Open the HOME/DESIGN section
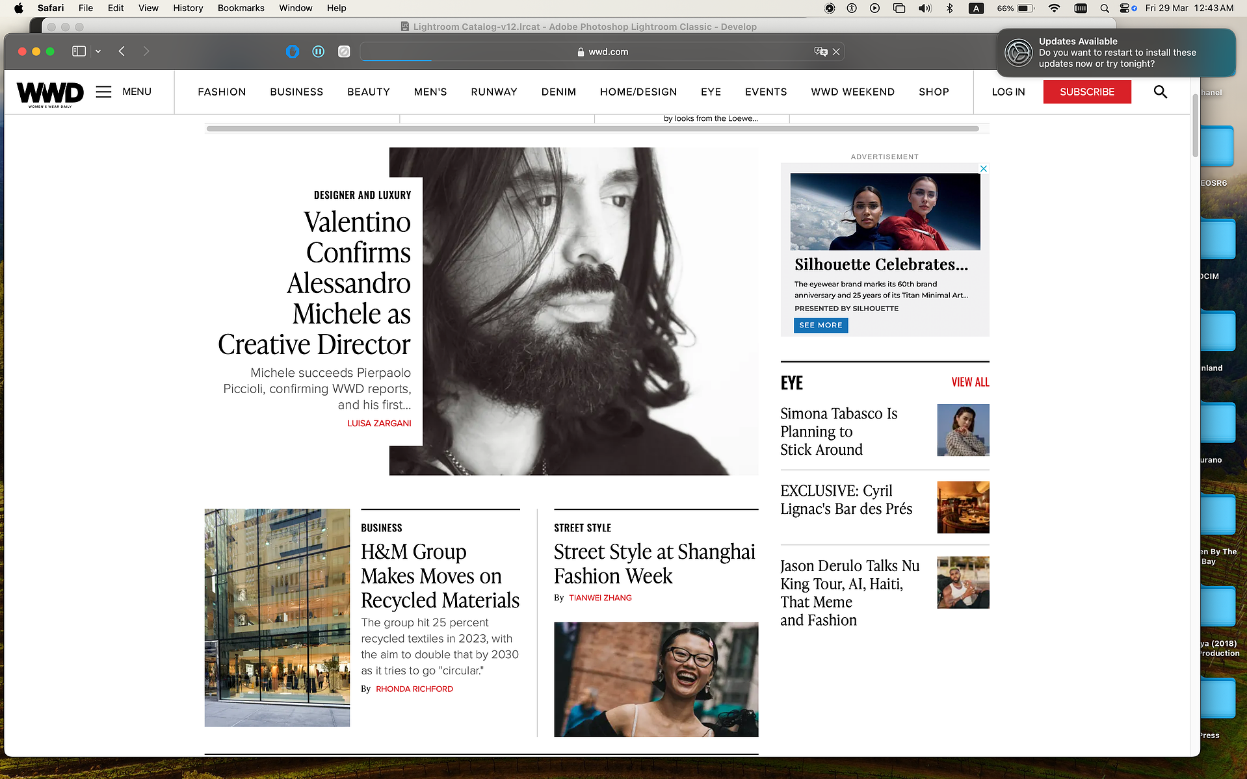The image size is (1247, 779). tap(638, 92)
